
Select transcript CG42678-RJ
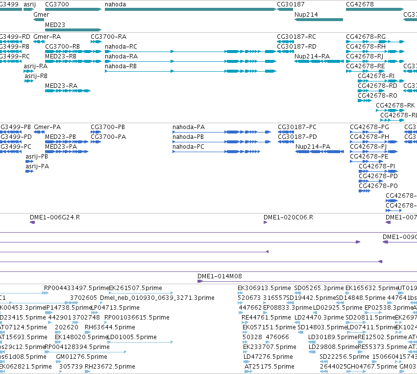click(375, 61)
